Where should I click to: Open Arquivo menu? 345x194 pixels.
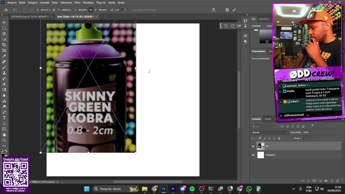click(12, 2)
